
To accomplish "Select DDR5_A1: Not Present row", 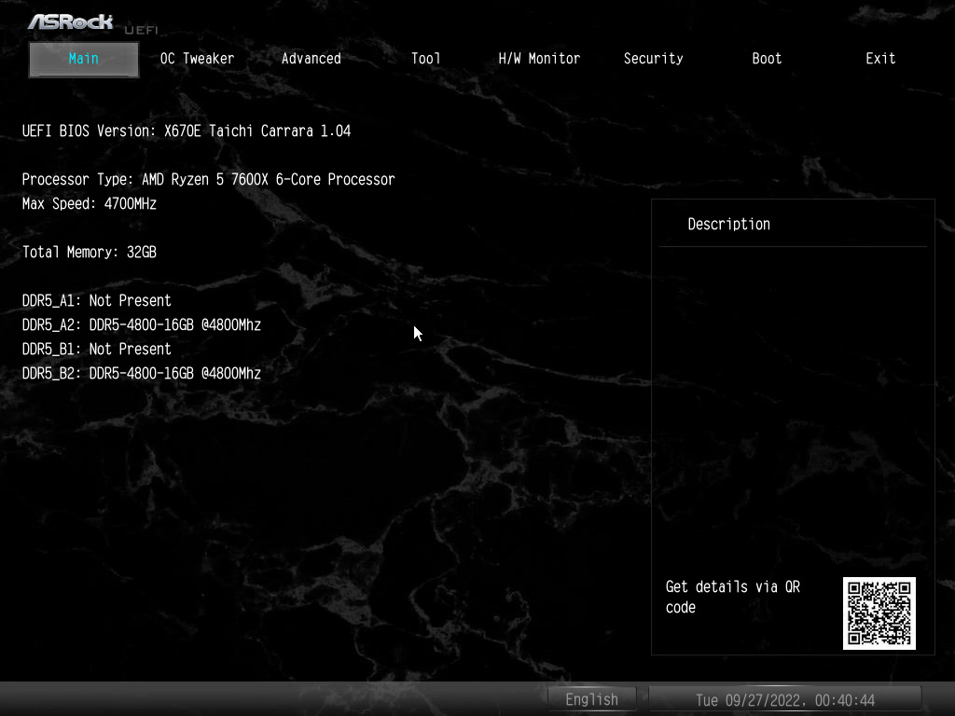I will pyautogui.click(x=97, y=301).
